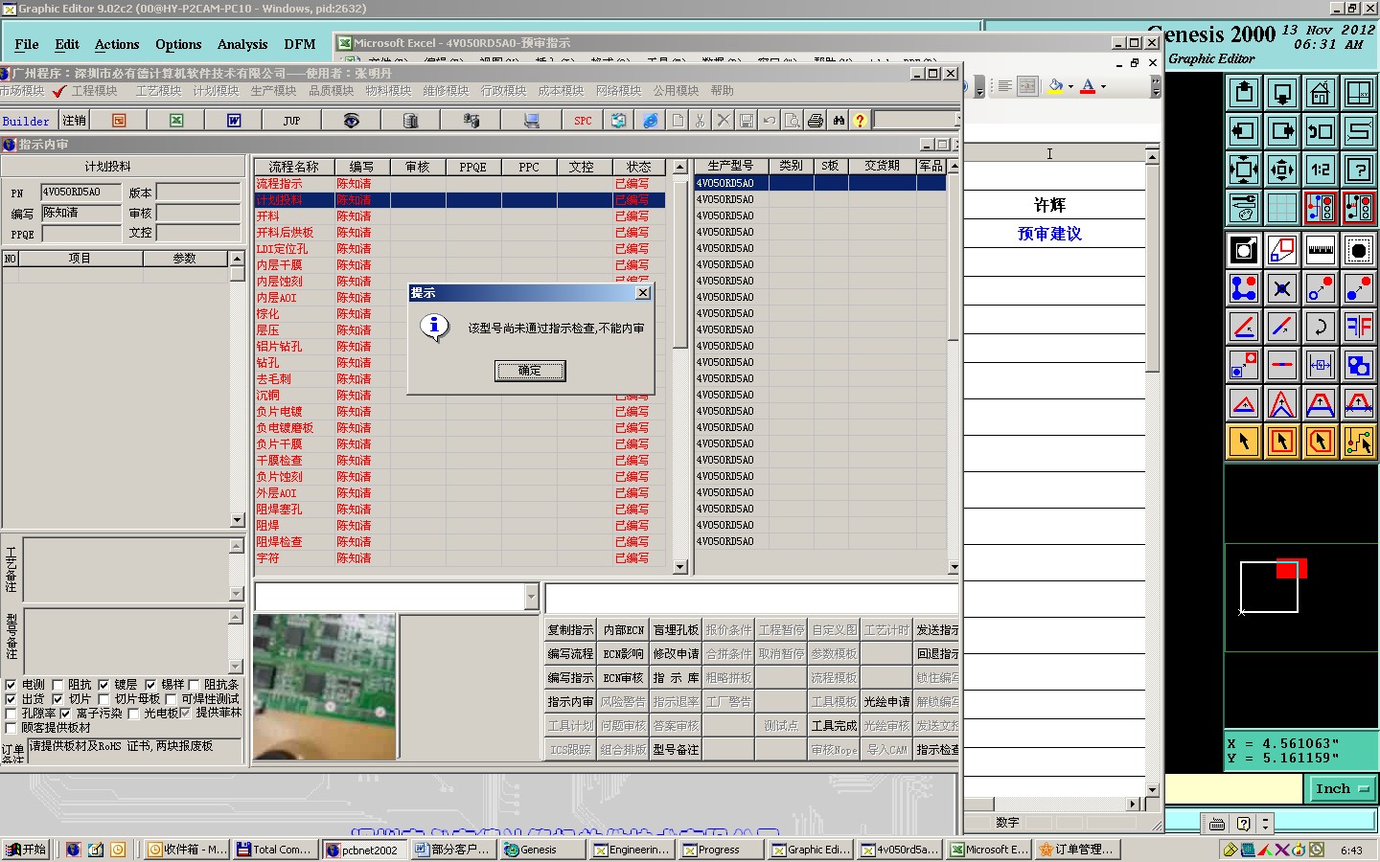The image size is (1380, 862).
Task: Click the database cylinder toolbar icon
Action: 410,121
